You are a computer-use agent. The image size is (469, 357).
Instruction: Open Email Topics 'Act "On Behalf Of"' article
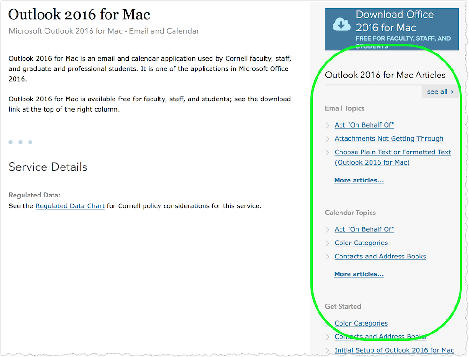pos(364,125)
